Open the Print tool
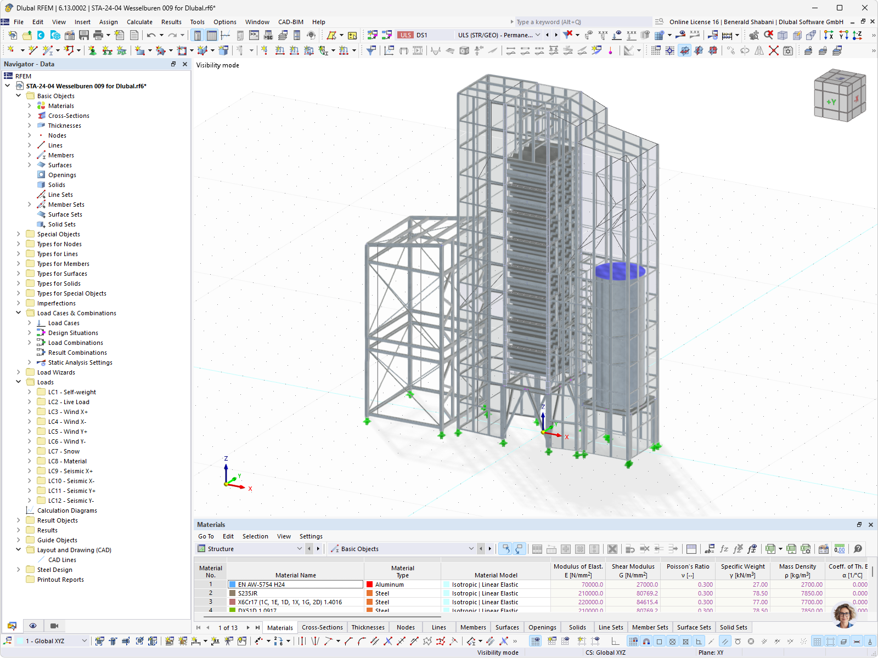 point(99,35)
